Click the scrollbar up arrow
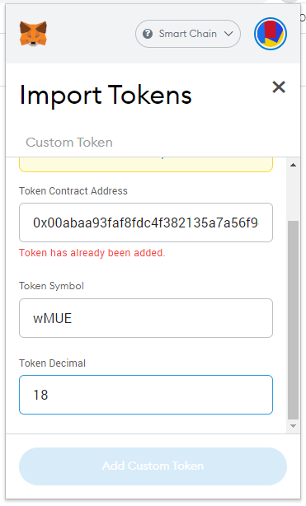Screen dimensions: 306x506 point(293,165)
